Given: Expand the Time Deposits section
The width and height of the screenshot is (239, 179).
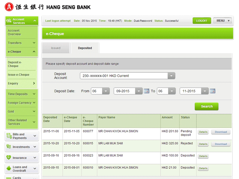Looking at the screenshot, I should tap(22, 94).
